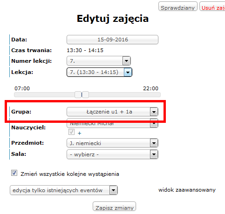Toggle the checkbox under Nauczyciel
Screen dimensions: 225x214
point(71,132)
